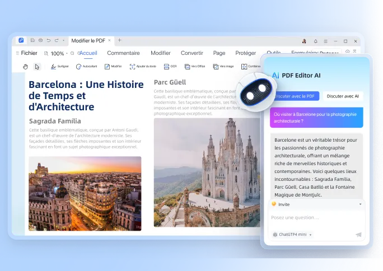The height and width of the screenshot is (271, 383).
Task: Click the zoom page search icon beside 100%
Action: (46, 53)
